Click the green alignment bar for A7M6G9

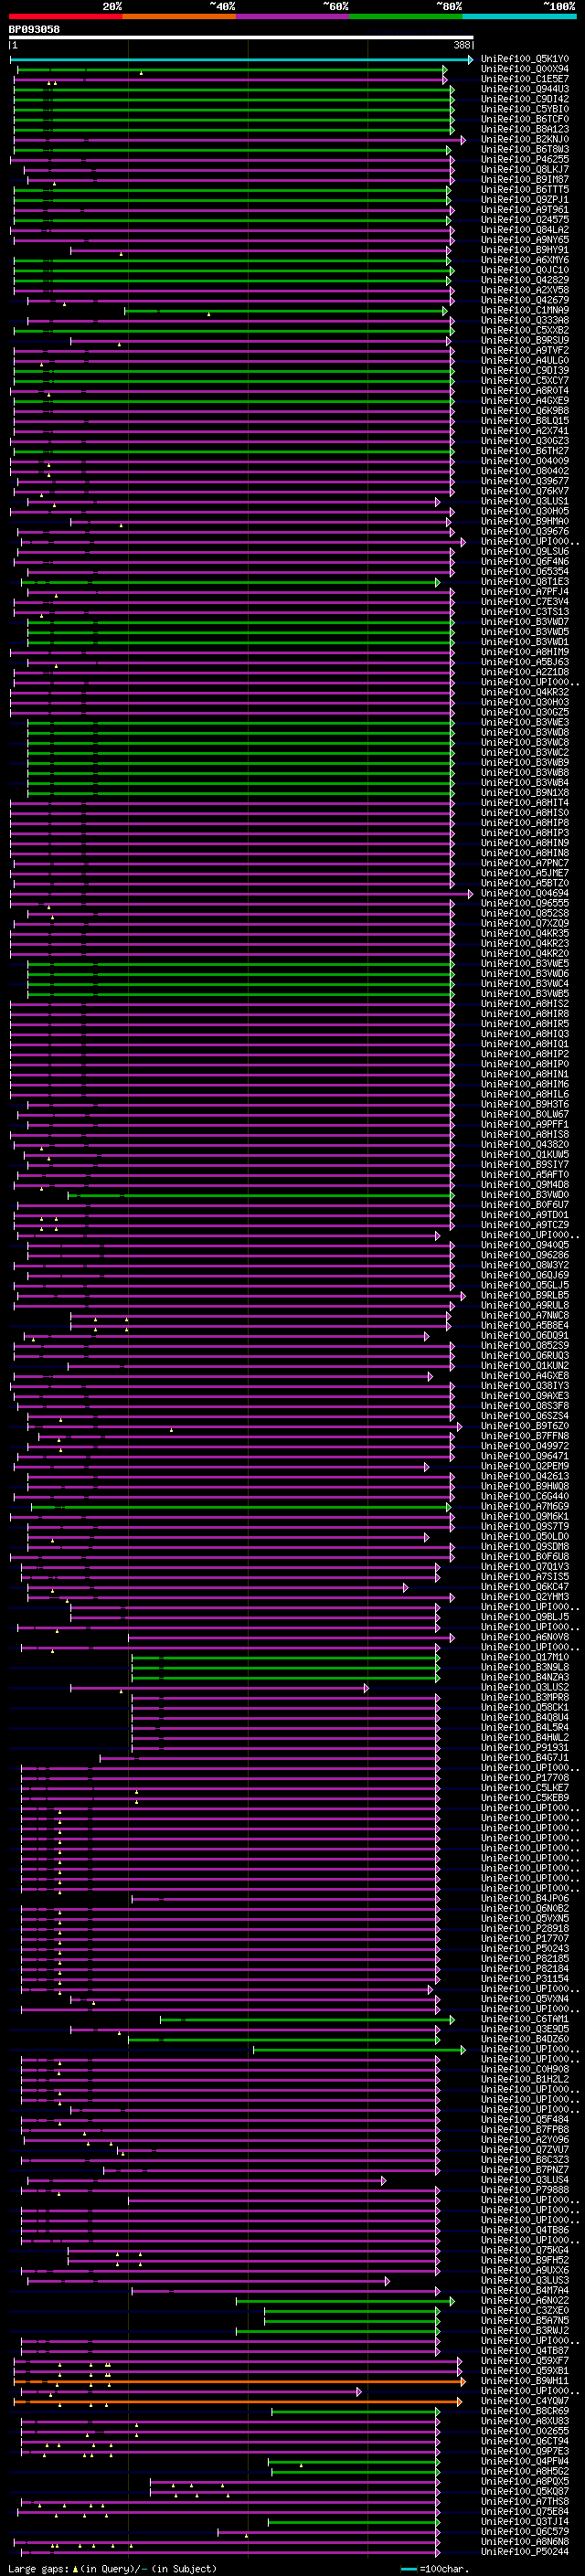(241, 1506)
